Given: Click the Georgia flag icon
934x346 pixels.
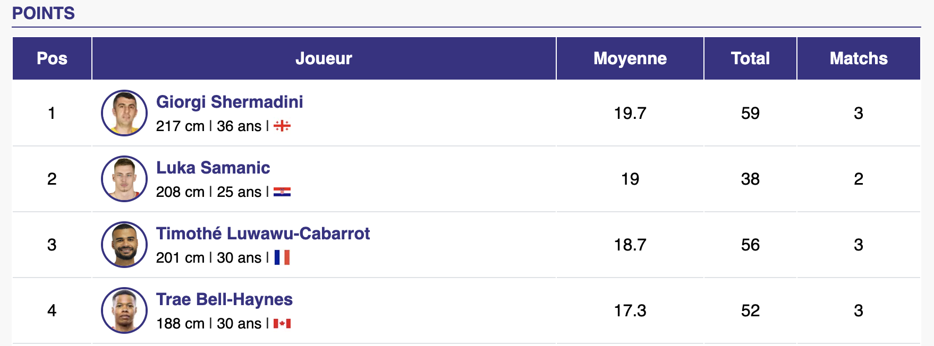Looking at the screenshot, I should point(282,126).
